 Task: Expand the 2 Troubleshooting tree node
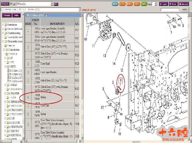3,33
